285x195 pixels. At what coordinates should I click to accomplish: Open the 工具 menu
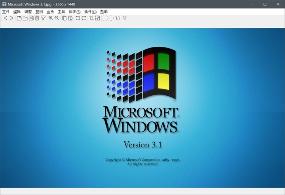click(x=61, y=12)
